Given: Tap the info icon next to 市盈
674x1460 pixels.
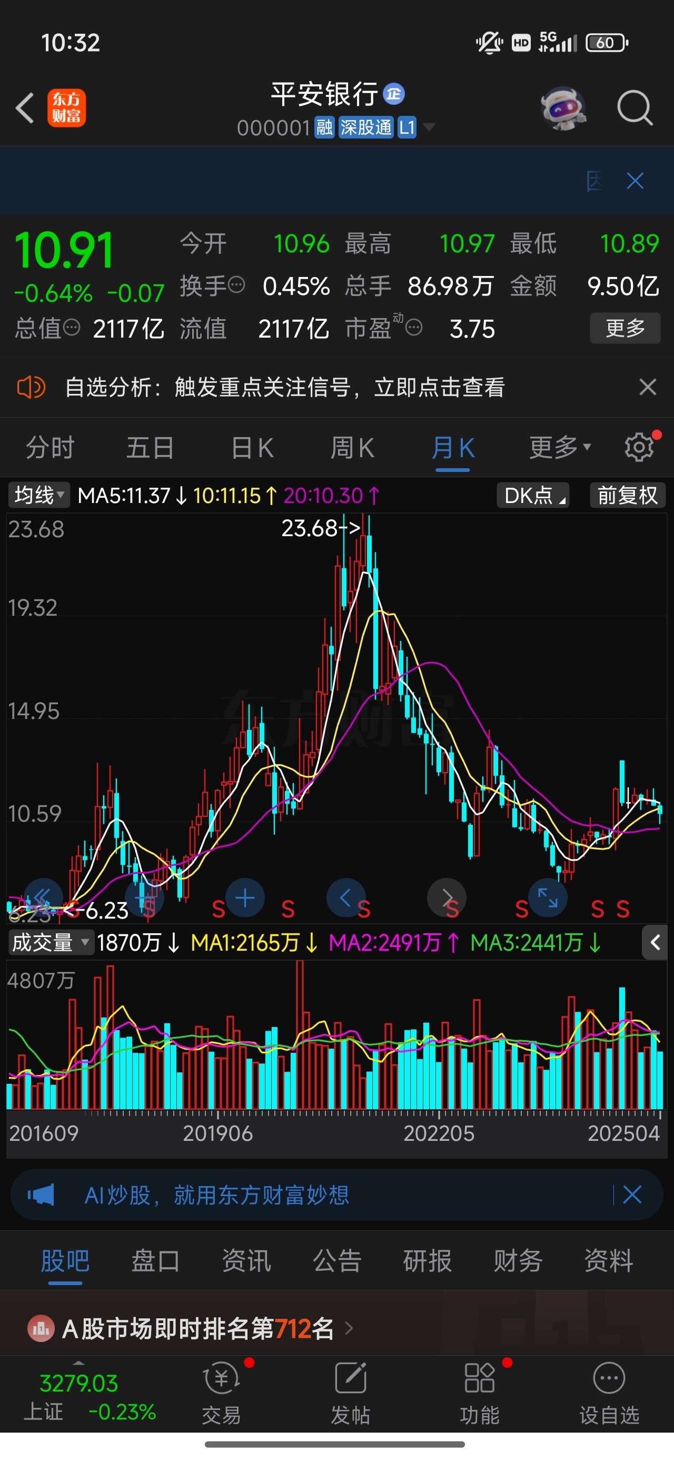Looking at the screenshot, I should click(x=414, y=327).
